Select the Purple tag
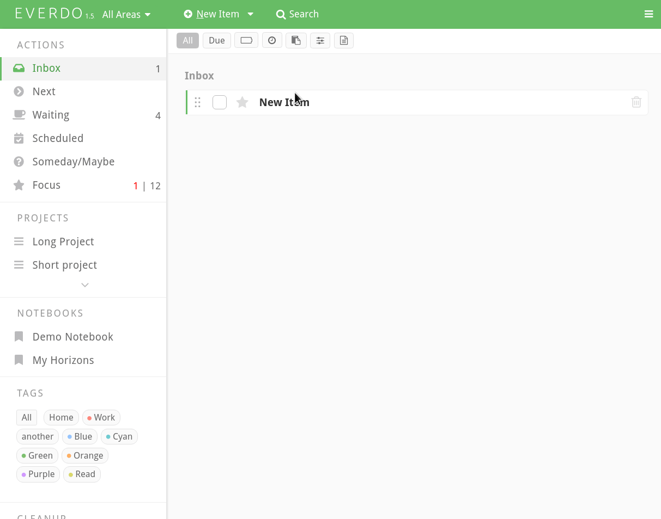 coord(38,474)
